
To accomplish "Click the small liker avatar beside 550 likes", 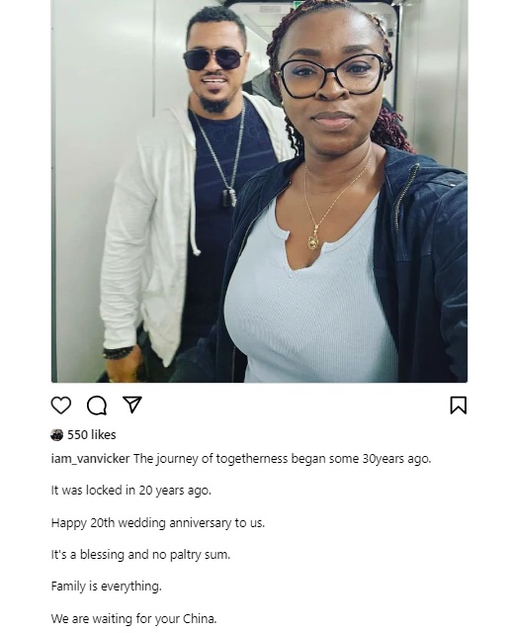I will (x=57, y=435).
